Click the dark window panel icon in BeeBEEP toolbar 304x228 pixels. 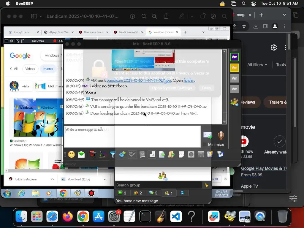click(201, 154)
